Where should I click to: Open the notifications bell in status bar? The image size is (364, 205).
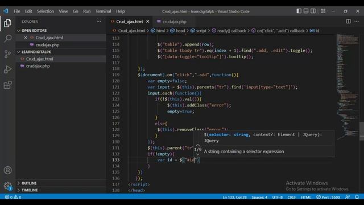coord(357,197)
